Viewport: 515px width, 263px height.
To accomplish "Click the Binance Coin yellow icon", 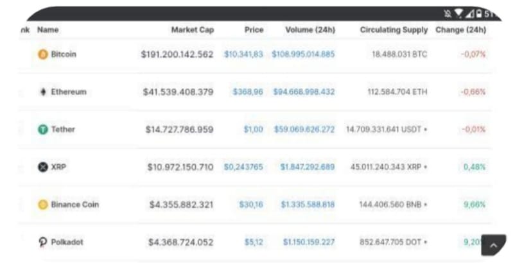I will click(43, 205).
